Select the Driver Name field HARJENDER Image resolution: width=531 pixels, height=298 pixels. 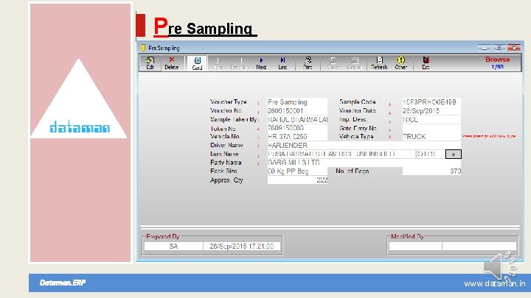(x=364, y=145)
